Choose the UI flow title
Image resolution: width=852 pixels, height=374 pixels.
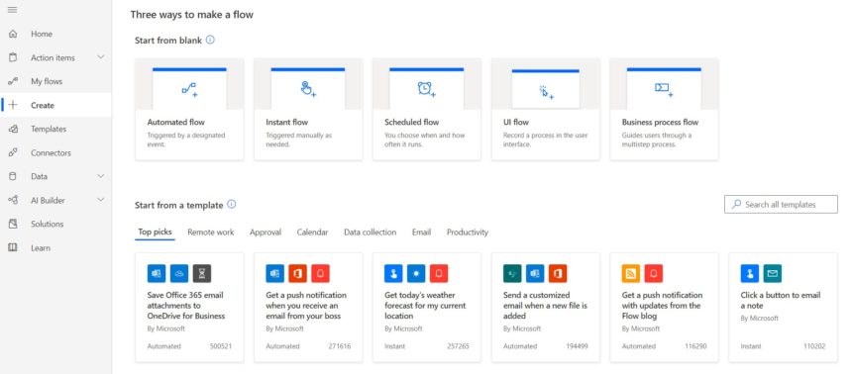point(516,122)
